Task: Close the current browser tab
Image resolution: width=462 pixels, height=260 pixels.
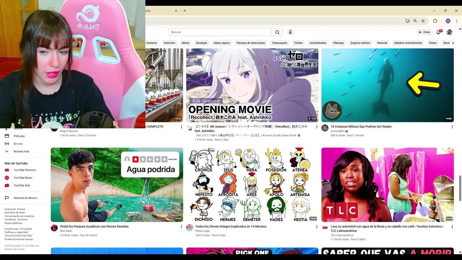Action: tap(176, 11)
